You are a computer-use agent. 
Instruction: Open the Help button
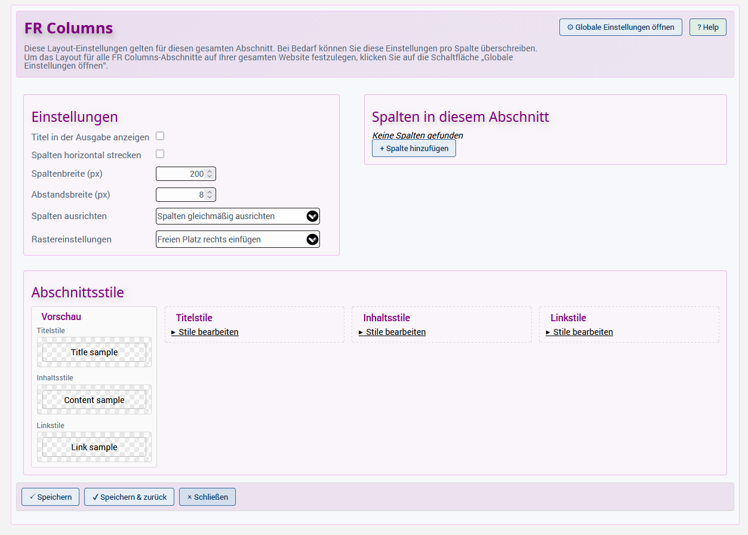[x=707, y=27]
